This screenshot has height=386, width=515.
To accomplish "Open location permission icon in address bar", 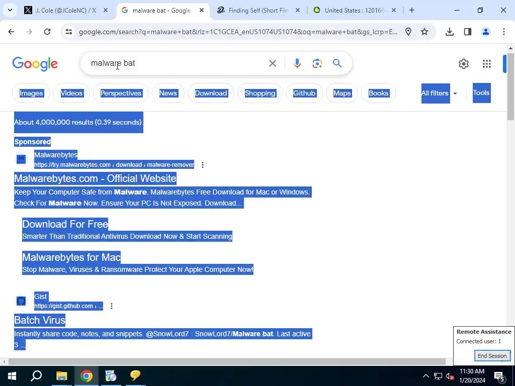I will coord(408,32).
